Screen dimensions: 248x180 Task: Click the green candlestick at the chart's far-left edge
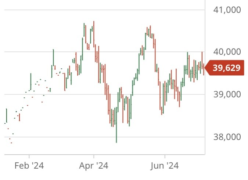(x=6, y=115)
